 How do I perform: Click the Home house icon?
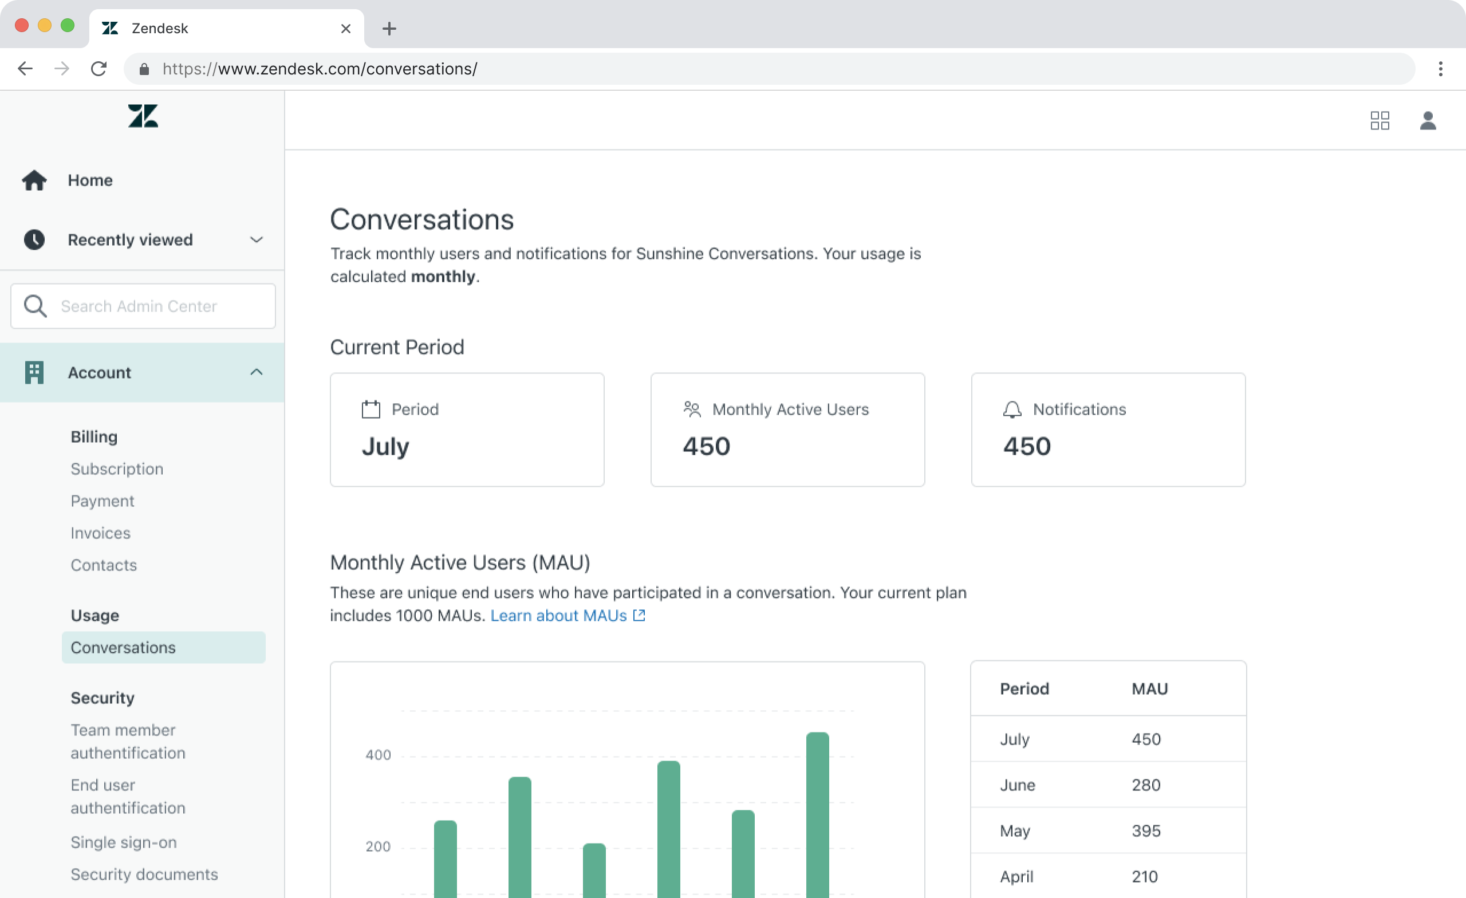[34, 180]
